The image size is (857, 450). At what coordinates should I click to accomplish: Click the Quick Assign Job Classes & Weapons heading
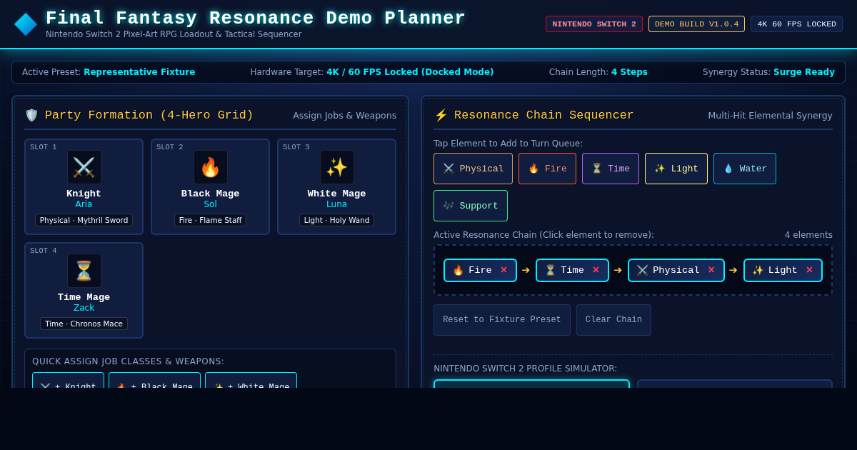pyautogui.click(x=129, y=361)
